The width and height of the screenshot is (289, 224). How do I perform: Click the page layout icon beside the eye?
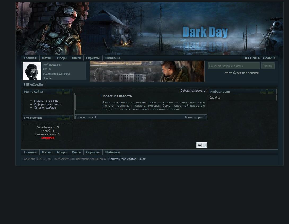click(204, 145)
